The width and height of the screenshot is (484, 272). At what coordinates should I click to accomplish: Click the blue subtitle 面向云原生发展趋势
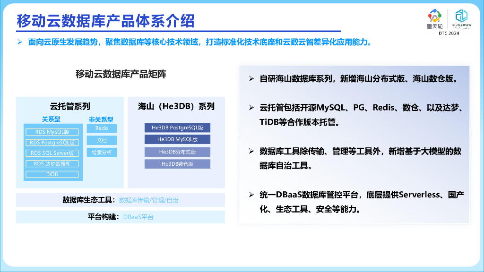[201, 42]
